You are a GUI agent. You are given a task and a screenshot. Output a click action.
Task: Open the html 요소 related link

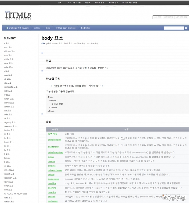[68, 43]
